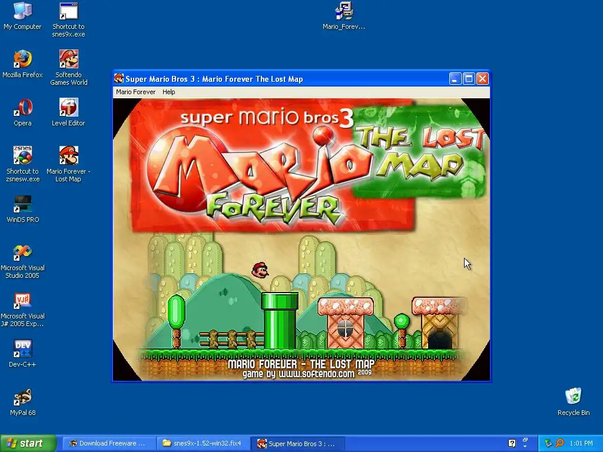Click Mario head icon in game title bar
Screen dimensions: 603x452
point(119,79)
